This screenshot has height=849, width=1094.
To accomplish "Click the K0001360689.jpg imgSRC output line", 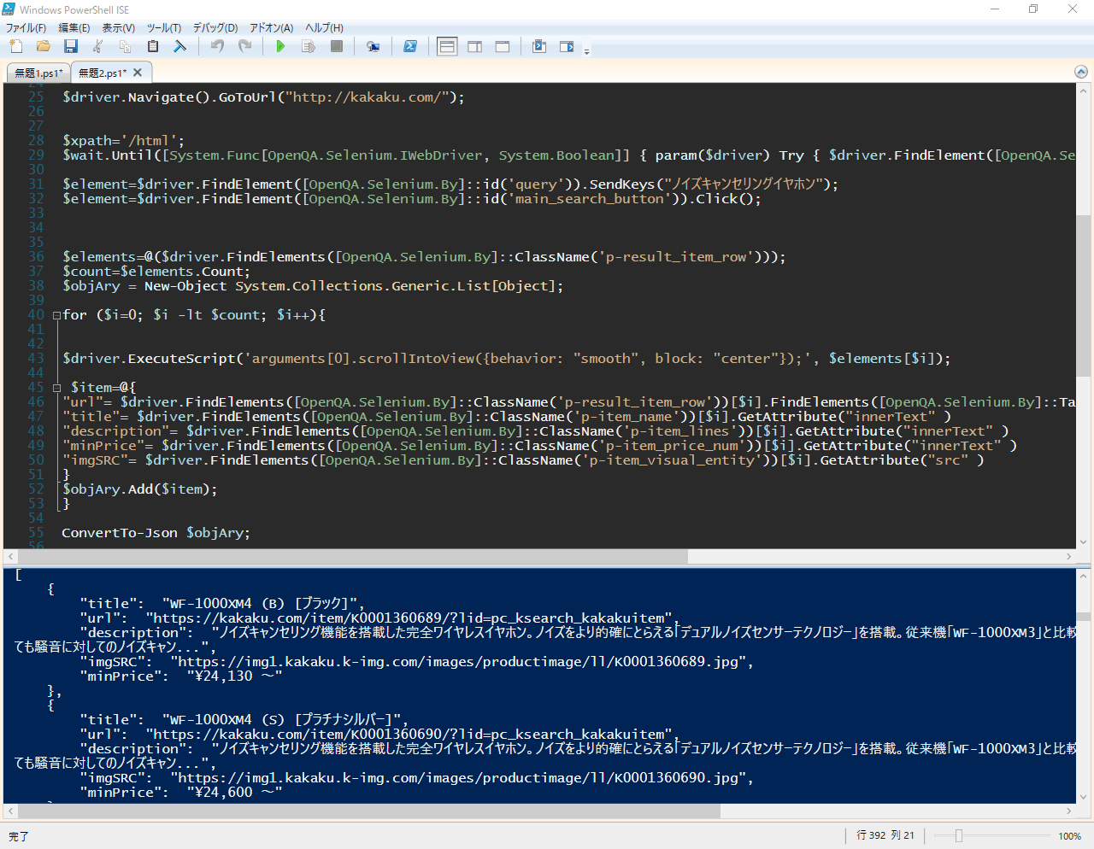I will 416,662.
